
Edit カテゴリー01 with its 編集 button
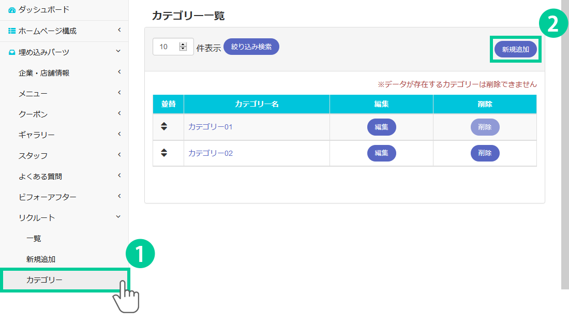(x=381, y=127)
